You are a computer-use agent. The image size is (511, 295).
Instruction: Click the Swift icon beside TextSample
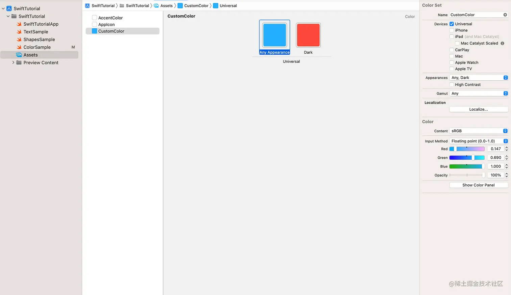pyautogui.click(x=19, y=32)
